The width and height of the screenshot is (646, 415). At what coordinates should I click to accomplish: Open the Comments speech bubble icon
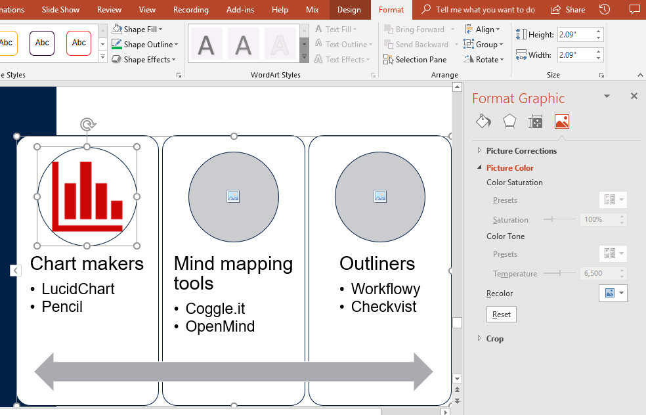coord(634,9)
